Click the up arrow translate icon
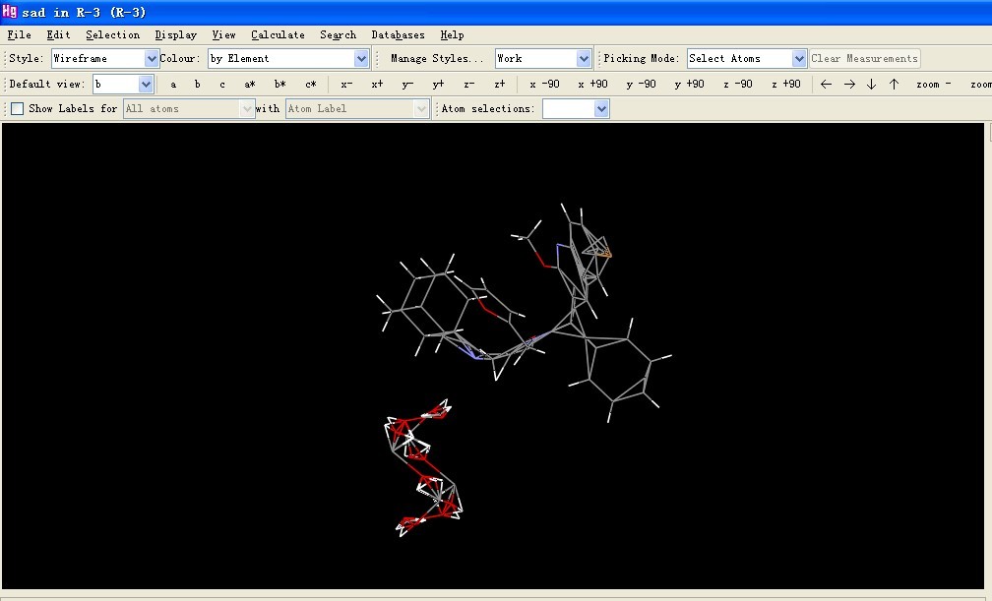 (894, 85)
